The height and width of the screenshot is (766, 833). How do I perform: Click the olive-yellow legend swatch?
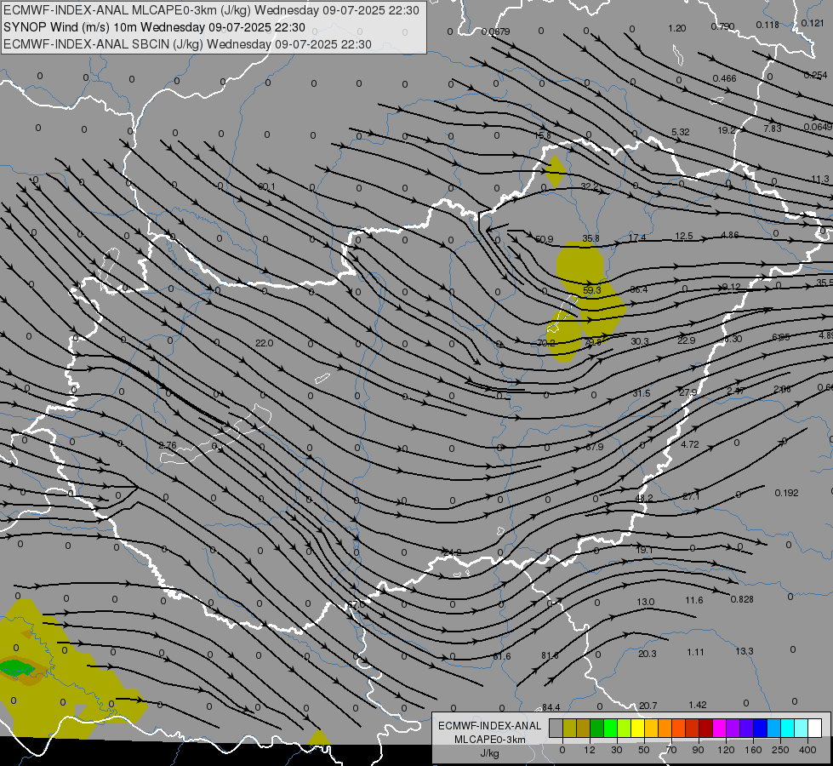click(569, 729)
